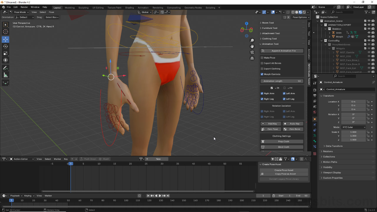Open the Object properties tab icon
377x212 pixels.
[315, 119]
